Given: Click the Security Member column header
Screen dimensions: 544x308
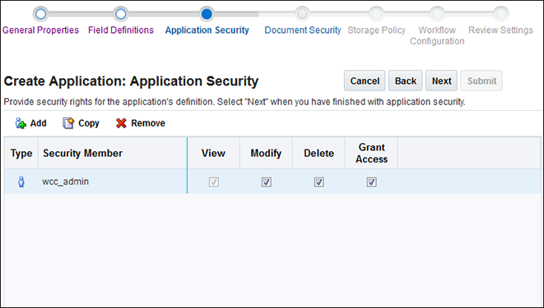Looking at the screenshot, I should pos(113,153).
